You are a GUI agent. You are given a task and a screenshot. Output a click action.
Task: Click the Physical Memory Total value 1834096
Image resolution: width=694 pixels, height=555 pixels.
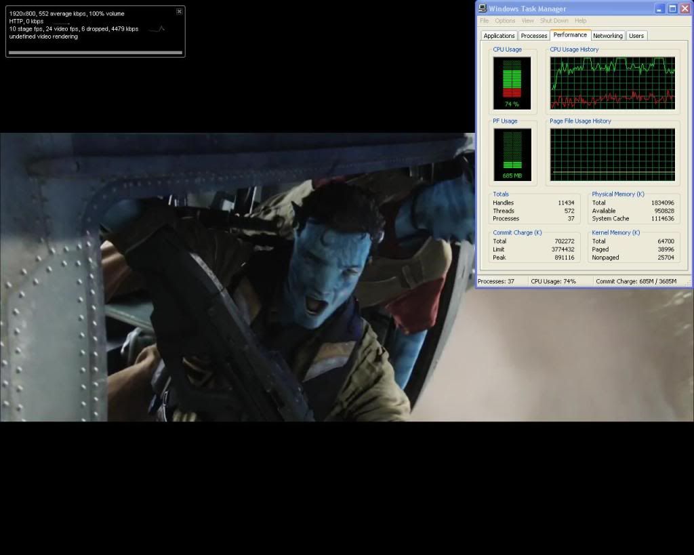663,203
